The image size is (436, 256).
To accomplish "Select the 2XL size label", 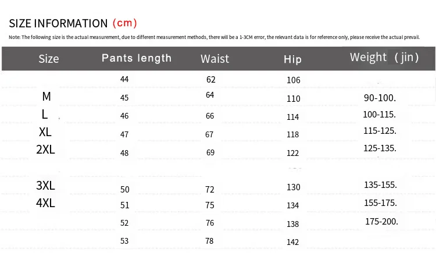I will 45,150.
